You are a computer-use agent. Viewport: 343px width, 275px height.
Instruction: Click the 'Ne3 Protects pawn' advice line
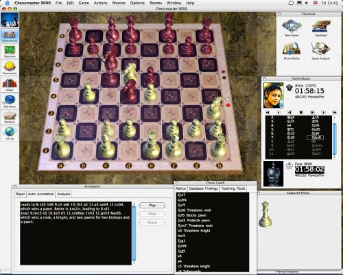(x=194, y=220)
